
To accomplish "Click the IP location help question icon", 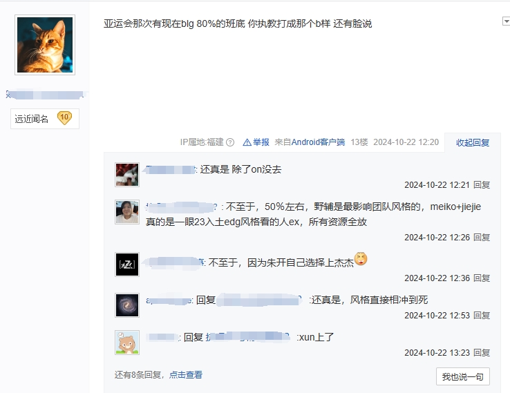I will [230, 142].
